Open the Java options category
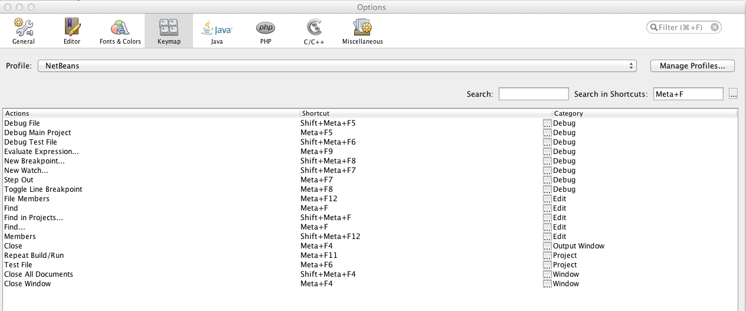746x311 pixels. click(x=217, y=31)
